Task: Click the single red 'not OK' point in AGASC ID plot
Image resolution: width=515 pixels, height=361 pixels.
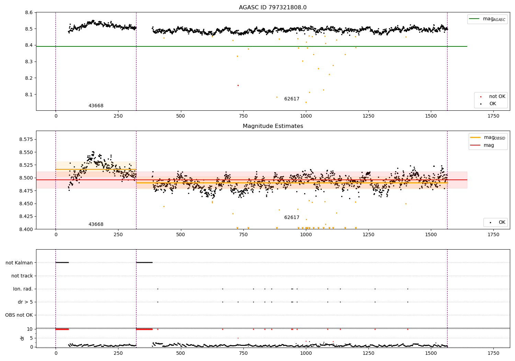Action: [x=238, y=85]
